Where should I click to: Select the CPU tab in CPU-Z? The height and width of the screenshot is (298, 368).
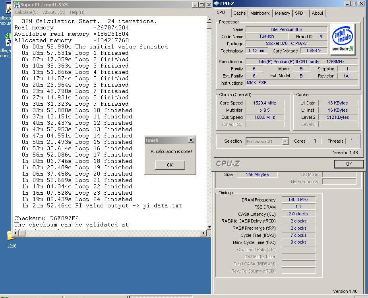(221, 12)
